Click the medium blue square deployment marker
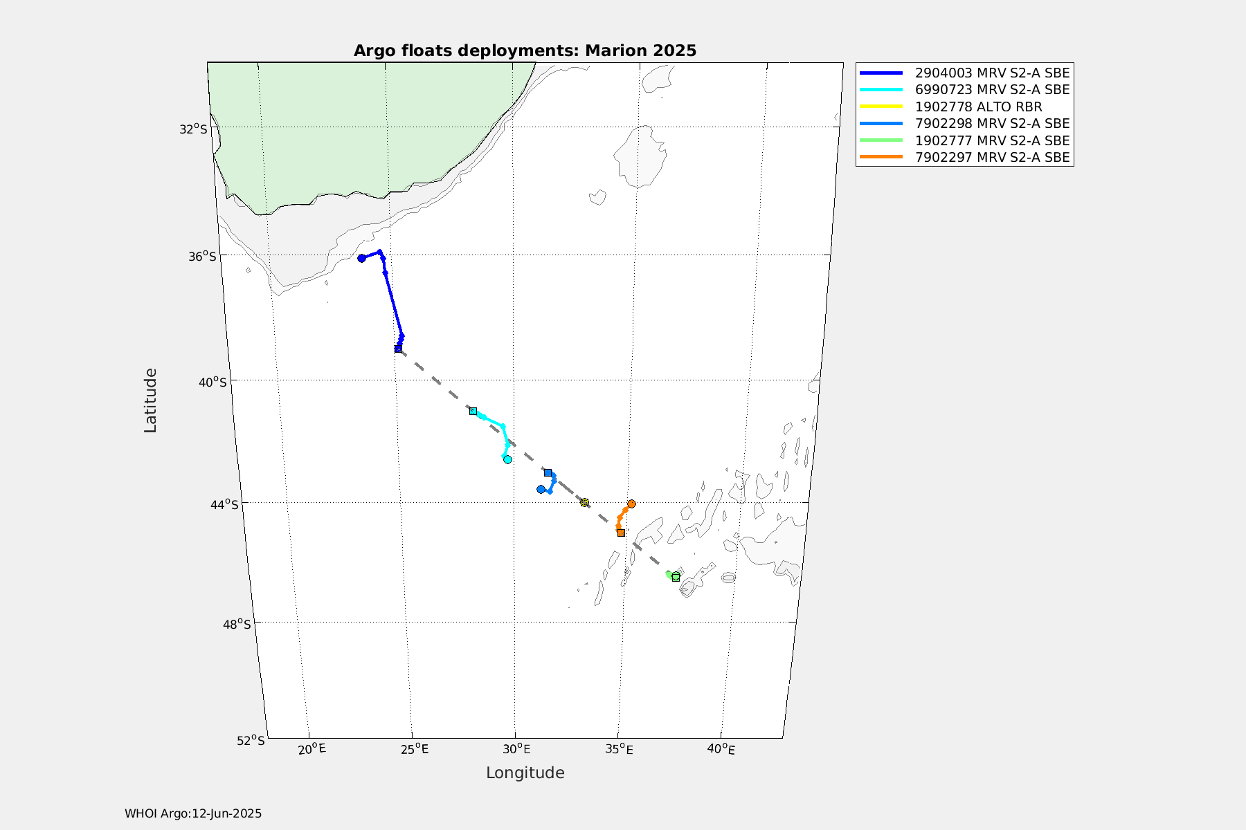Viewport: 1246px width, 830px height. pos(548,472)
